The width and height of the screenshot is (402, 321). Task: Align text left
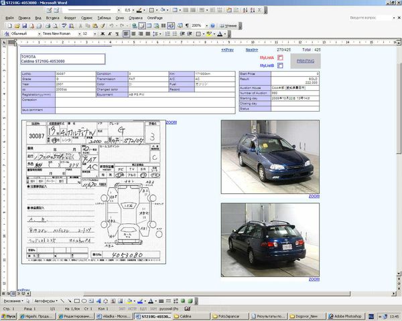[x=126, y=34]
